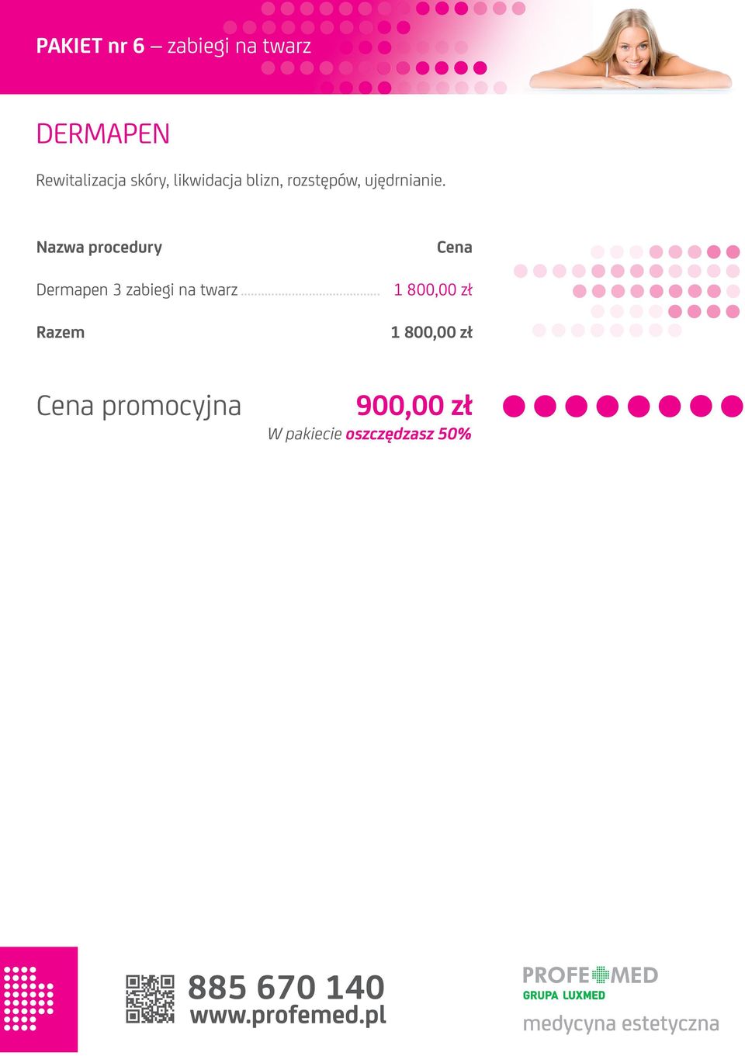The height and width of the screenshot is (1056, 745).
Task: Click the medycyna estetyczna text
Action: pyautogui.click(x=621, y=1023)
